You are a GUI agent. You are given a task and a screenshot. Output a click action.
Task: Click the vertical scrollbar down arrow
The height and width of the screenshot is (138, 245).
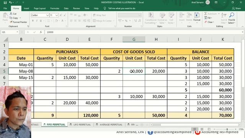243,121
